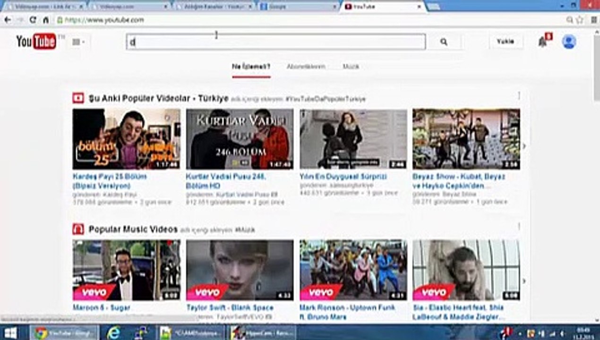Click the taskbar clock
Image resolution: width=600 pixels, height=340 pixels.
coord(583,333)
